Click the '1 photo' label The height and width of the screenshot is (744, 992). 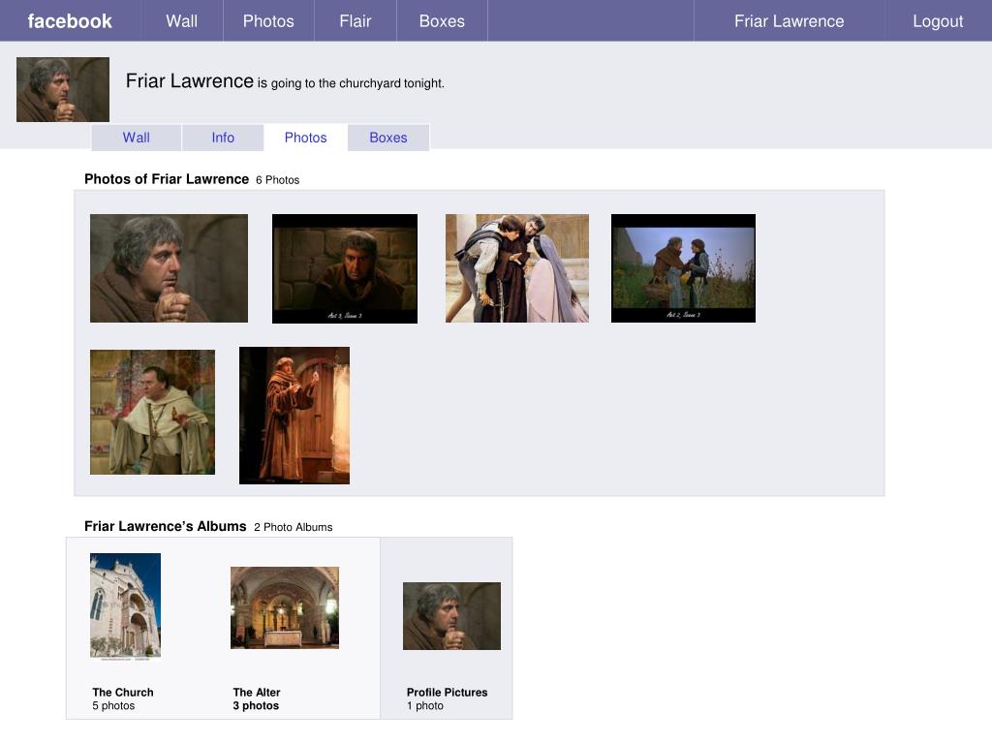coord(425,705)
